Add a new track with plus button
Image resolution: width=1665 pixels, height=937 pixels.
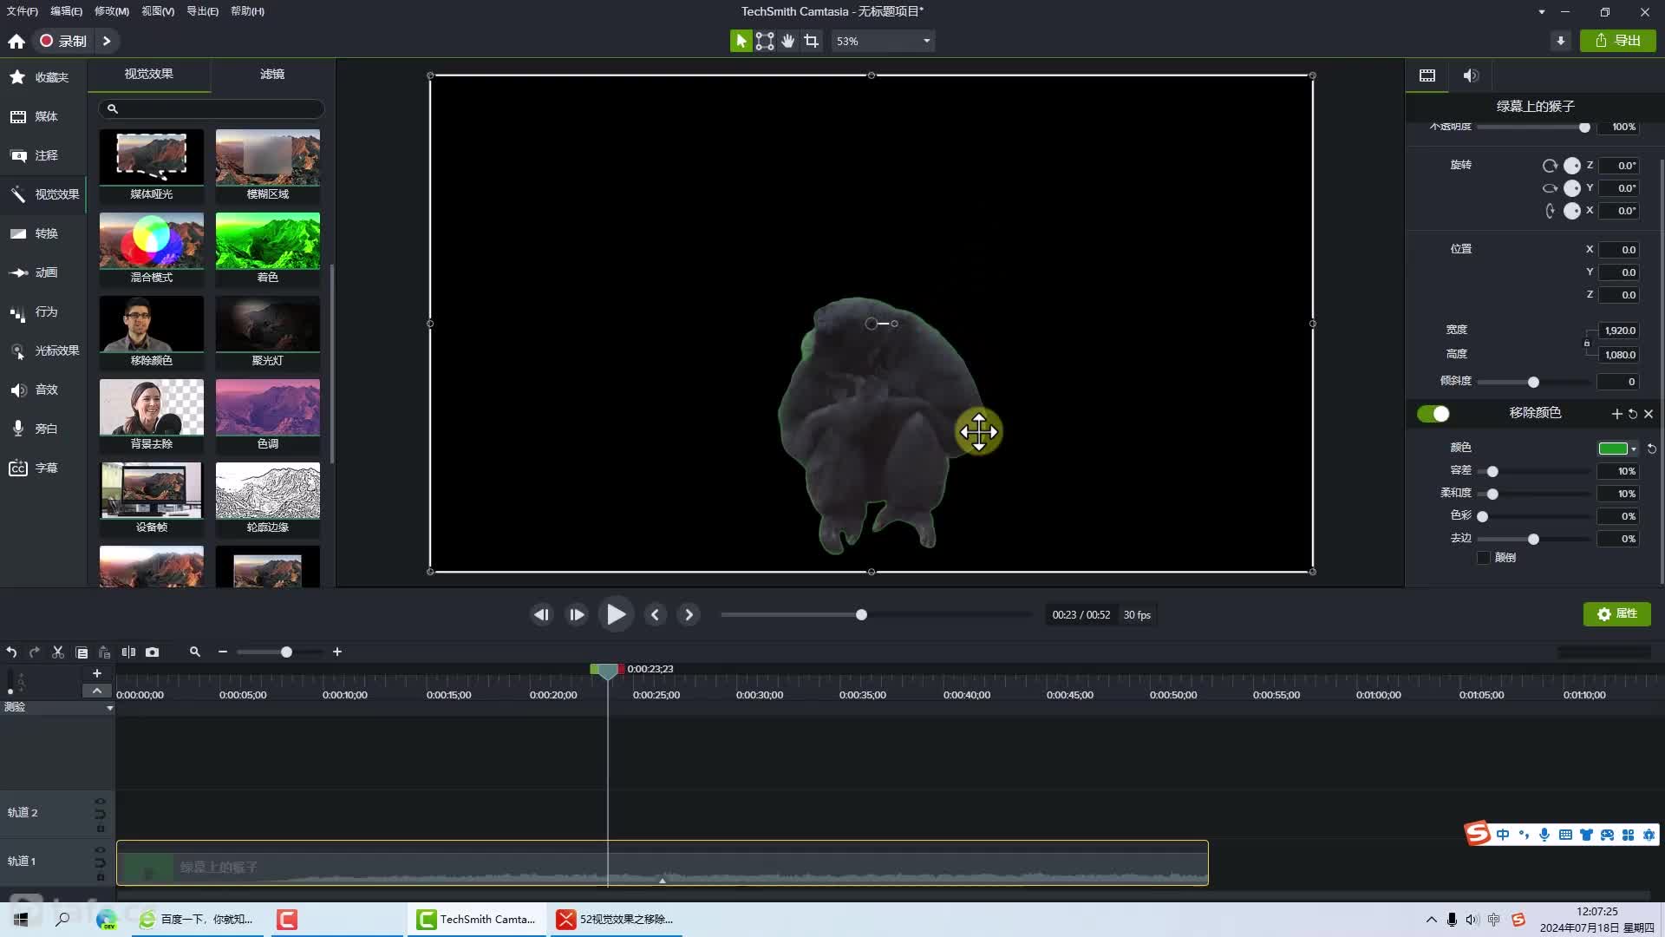tap(97, 673)
